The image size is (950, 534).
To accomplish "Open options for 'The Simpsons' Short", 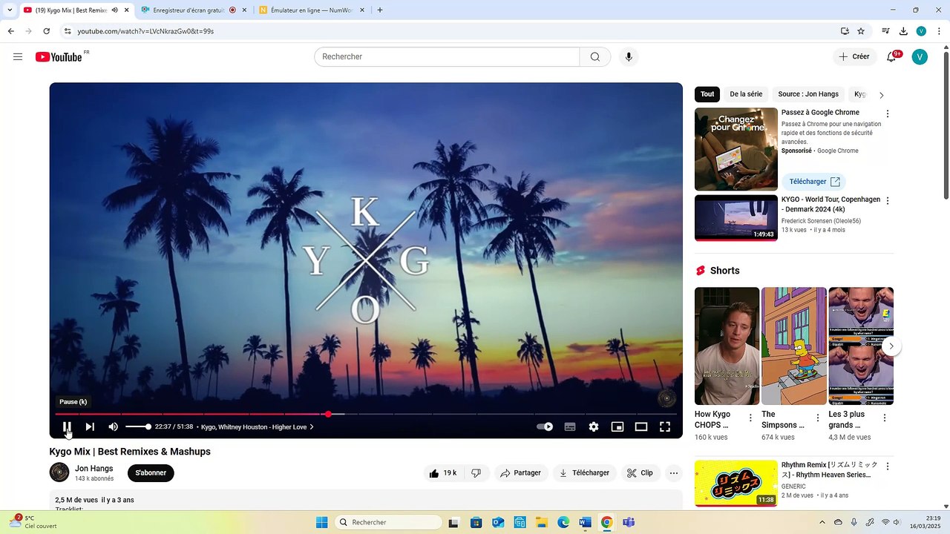I will pyautogui.click(x=818, y=418).
